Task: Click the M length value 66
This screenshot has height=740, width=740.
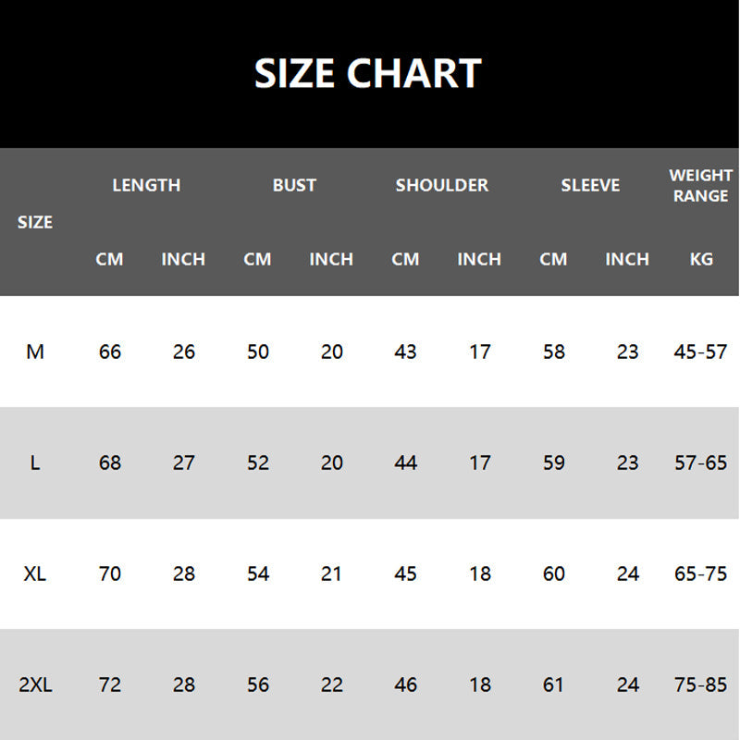Action: point(109,351)
